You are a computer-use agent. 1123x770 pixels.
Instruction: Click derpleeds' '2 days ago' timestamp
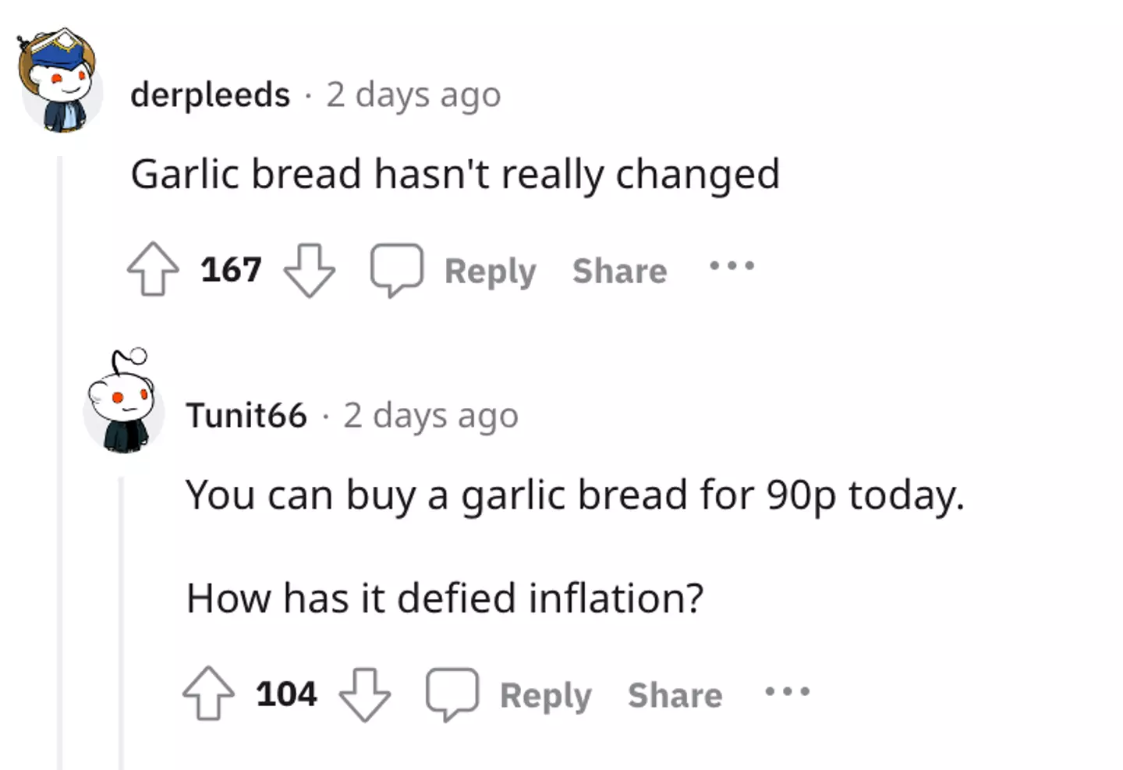[x=413, y=95]
